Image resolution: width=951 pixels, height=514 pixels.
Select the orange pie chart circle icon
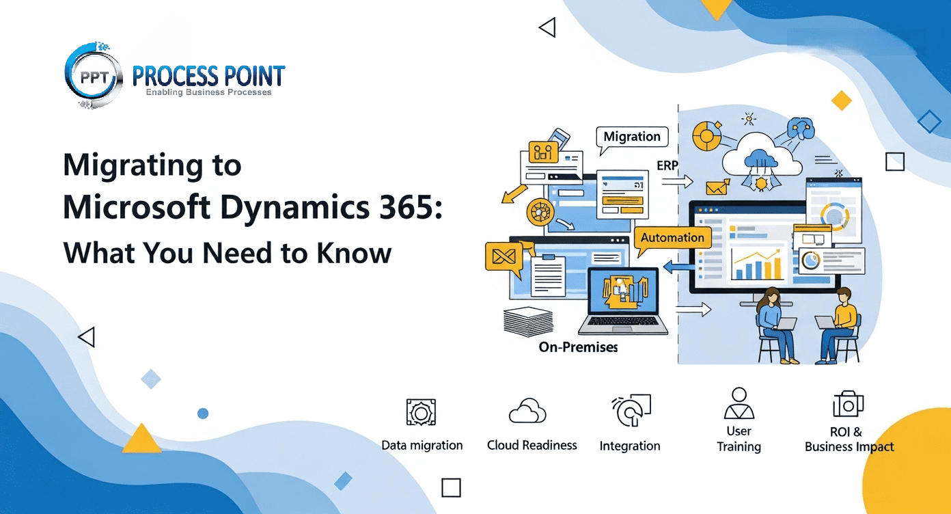pyautogui.click(x=707, y=136)
